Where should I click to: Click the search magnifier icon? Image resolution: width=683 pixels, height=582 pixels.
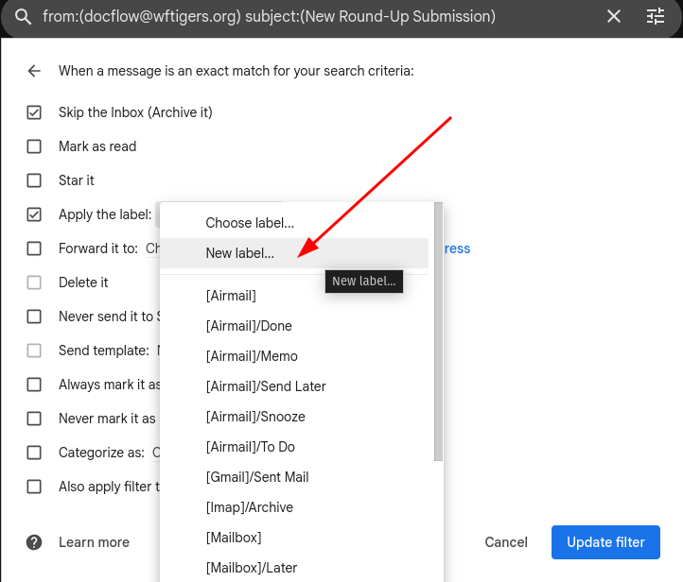[x=23, y=17]
